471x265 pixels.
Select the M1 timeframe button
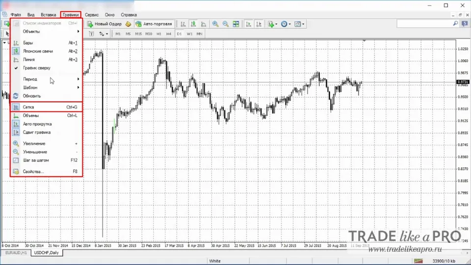click(118, 34)
